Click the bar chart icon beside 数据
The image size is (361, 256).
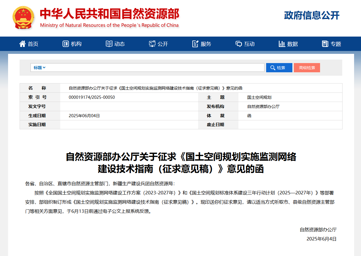coord(282,44)
